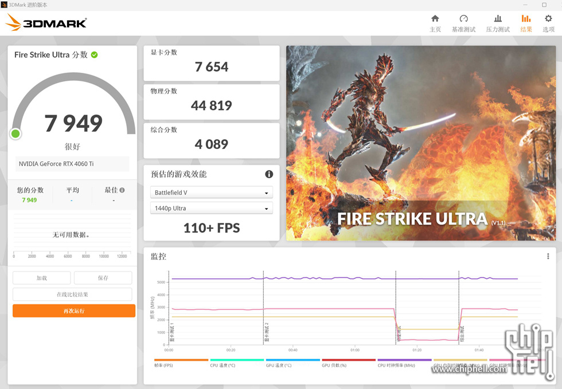This screenshot has width=562, height=389.
Task: Click the 综合分数 4 089 score card
Action: coord(212,140)
